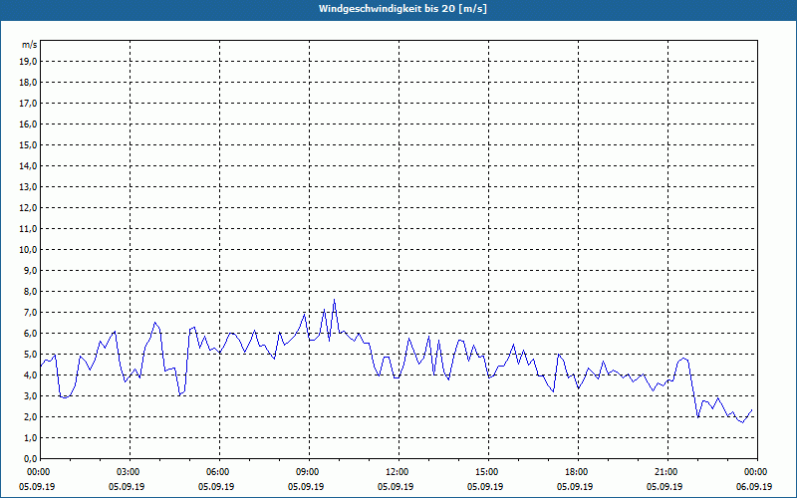The height and width of the screenshot is (498, 797).
Task: Click the chart title 'Windgeschwindigkeit bis 20 [m/s]'
Action: pyautogui.click(x=402, y=9)
